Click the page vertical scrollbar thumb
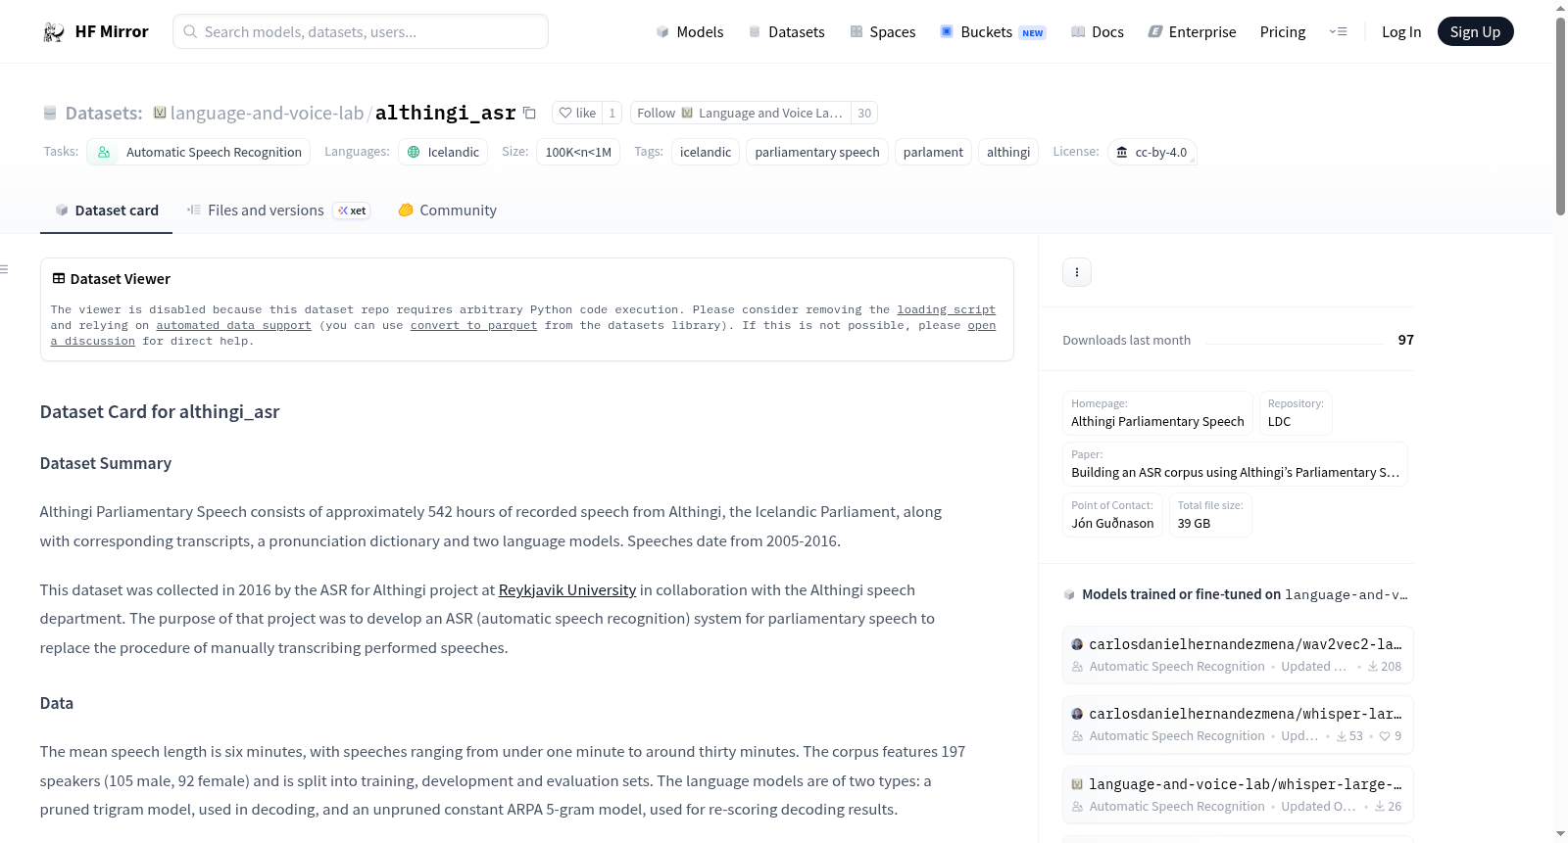The height and width of the screenshot is (843, 1568). (x=1560, y=117)
